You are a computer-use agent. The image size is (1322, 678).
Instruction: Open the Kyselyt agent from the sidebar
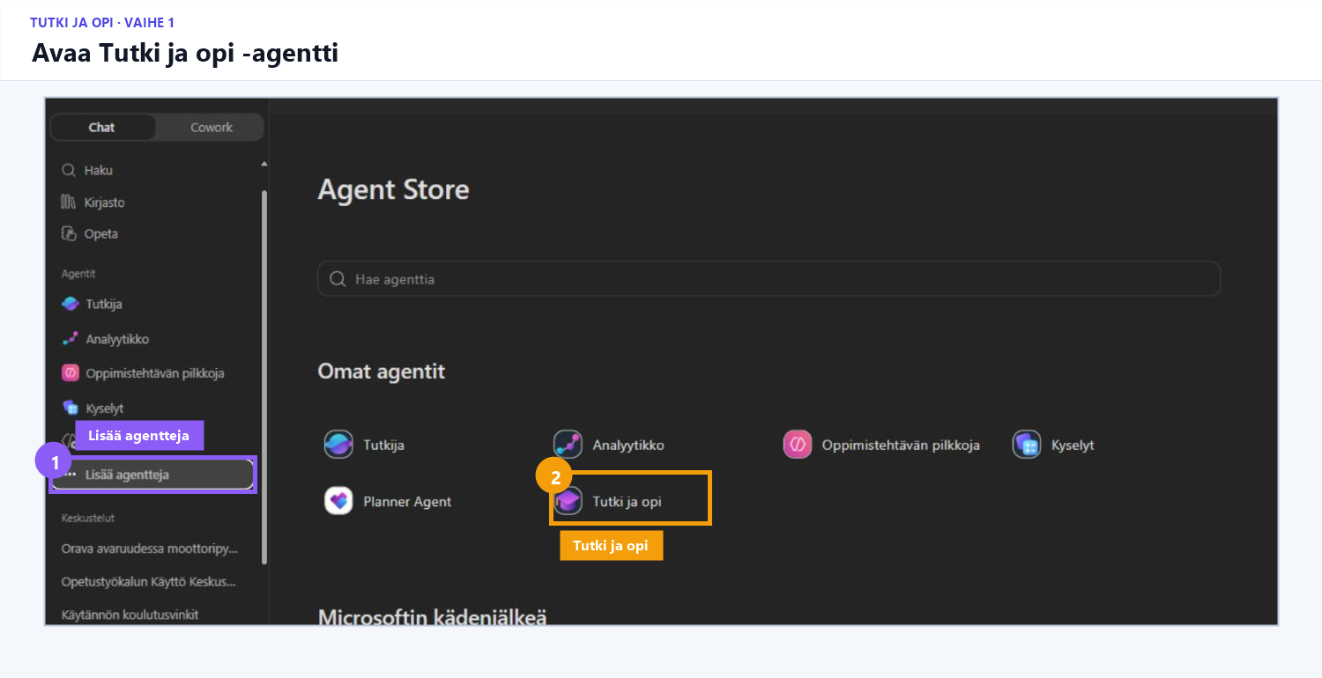tap(93, 409)
